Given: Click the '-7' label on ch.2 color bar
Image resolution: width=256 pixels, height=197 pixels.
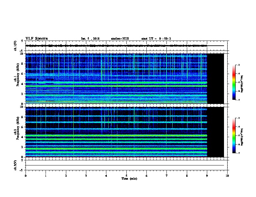Looking at the screenshot, I should (239, 153).
